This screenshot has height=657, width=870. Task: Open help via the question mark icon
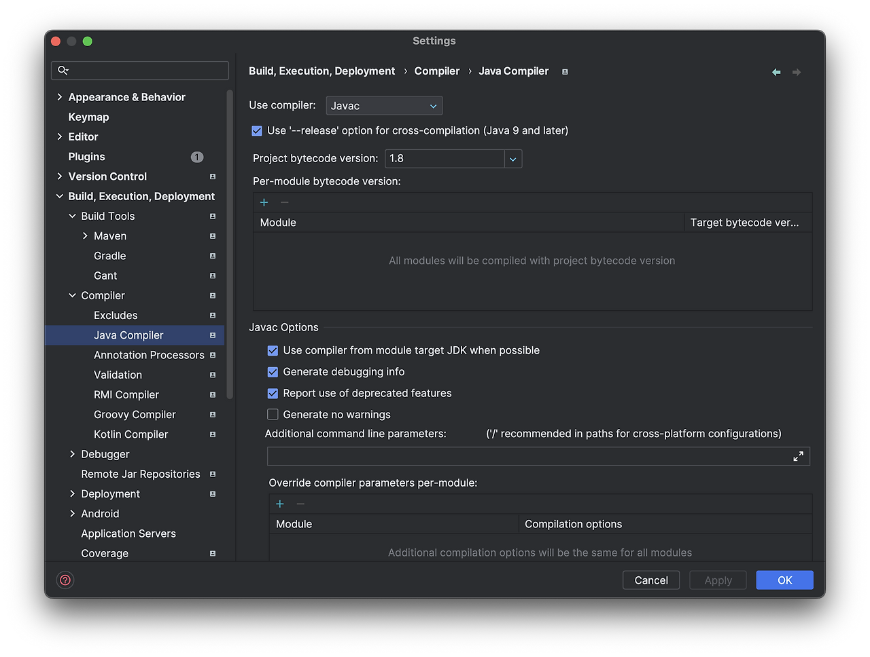[65, 580]
